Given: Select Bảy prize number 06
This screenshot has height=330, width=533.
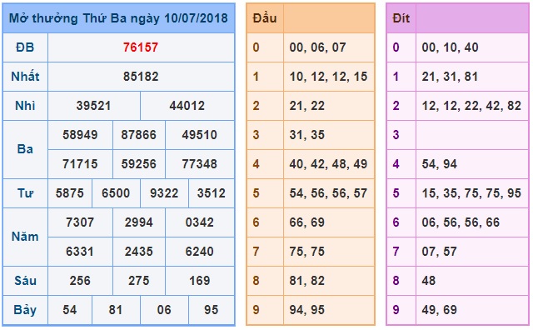Looking at the screenshot, I should pyautogui.click(x=164, y=310).
